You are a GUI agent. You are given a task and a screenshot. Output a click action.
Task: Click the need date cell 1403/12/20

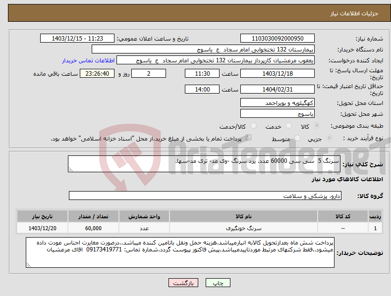42,228
